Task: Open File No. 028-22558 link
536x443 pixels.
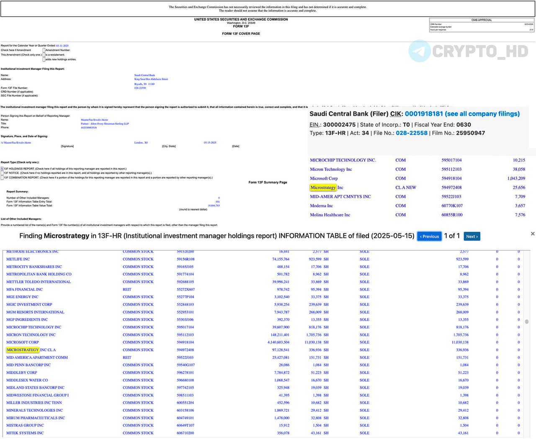Action: 412,133
